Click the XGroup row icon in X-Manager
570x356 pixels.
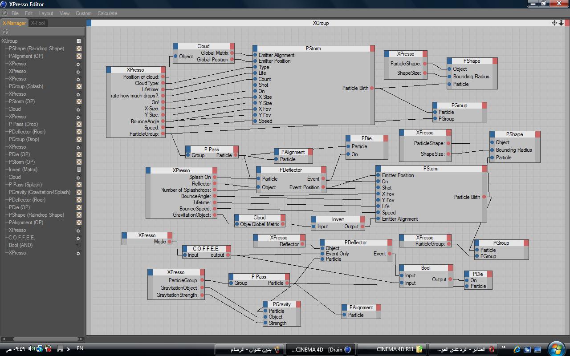pyautogui.click(x=79, y=41)
